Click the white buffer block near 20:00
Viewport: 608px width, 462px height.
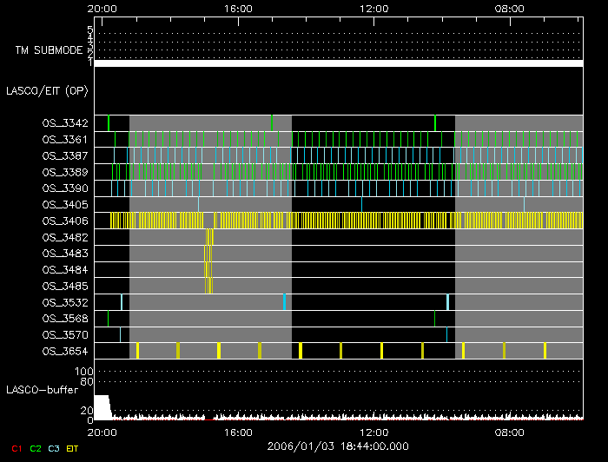pyautogui.click(x=102, y=406)
